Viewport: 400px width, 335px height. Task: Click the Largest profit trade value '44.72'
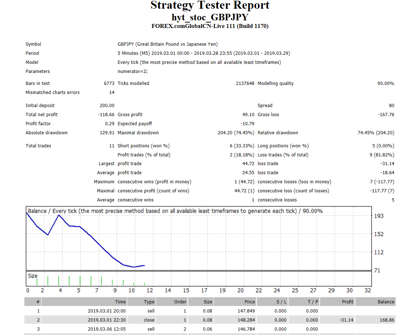pos(248,164)
